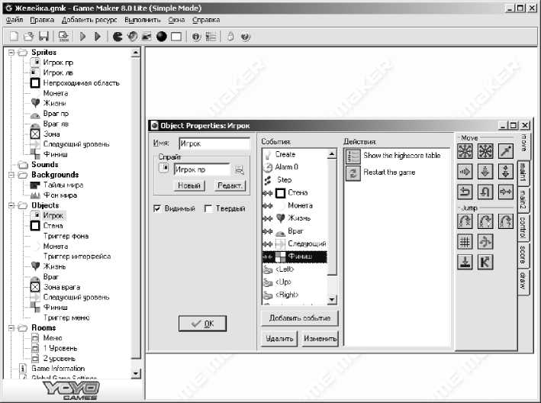Viewport: 541px width, 403px height.
Task: Select the Set Friction action icon
Action: pyautogui.click(x=505, y=192)
